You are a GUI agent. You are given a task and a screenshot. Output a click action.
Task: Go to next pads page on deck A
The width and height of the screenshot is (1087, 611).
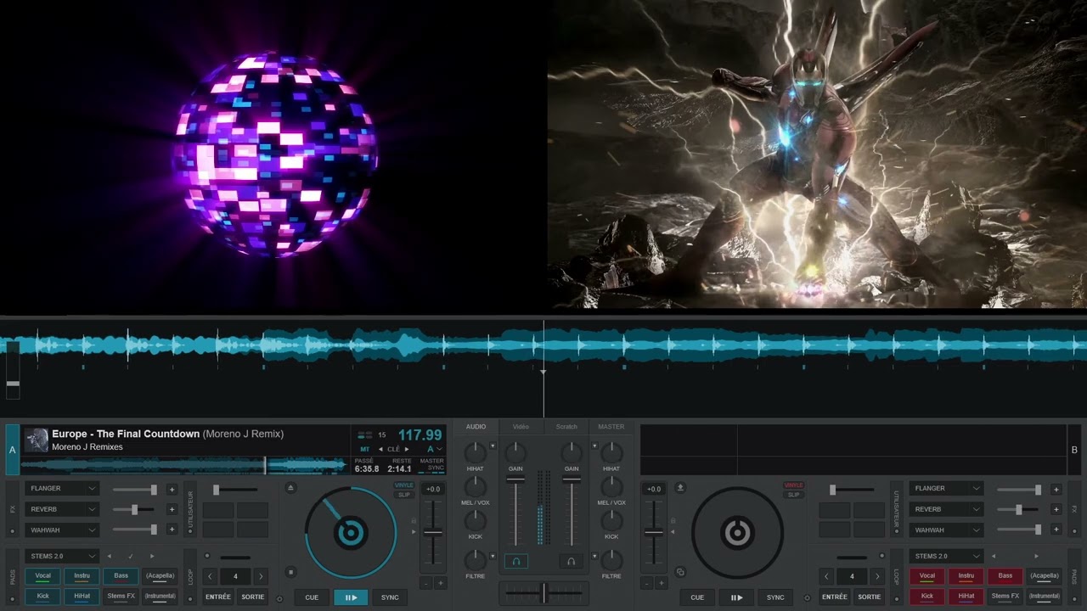pyautogui.click(x=152, y=557)
